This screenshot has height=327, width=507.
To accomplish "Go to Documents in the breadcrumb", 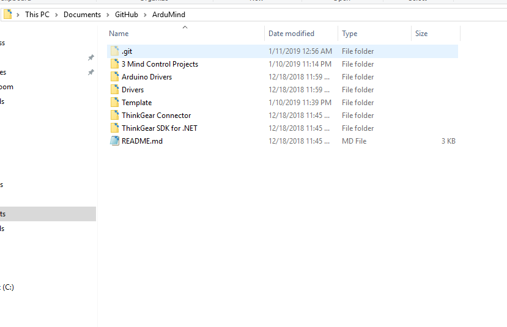I will pyautogui.click(x=82, y=15).
